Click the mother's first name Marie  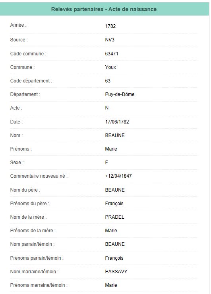pyautogui.click(x=111, y=230)
